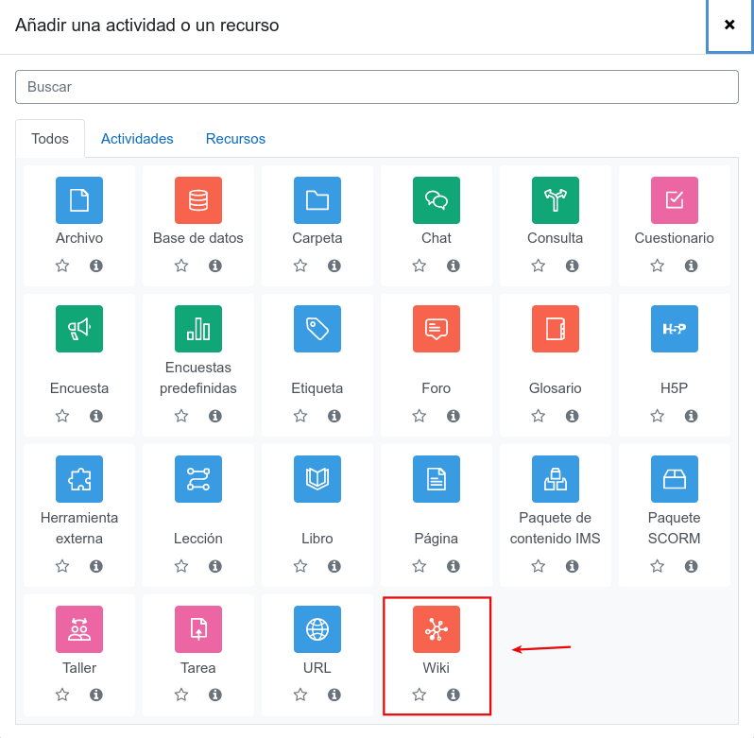Open the Recursos tab
Viewport: 754px width, 738px height.
(x=235, y=139)
